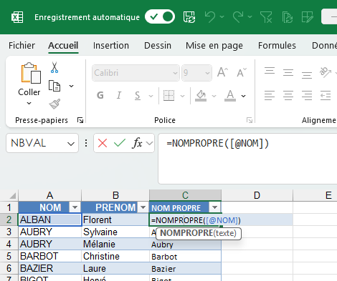Screen dimensions: 337x281
Task: Click the Copy icon
Action: 54,86
